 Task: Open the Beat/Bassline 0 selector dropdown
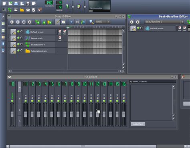182,22
